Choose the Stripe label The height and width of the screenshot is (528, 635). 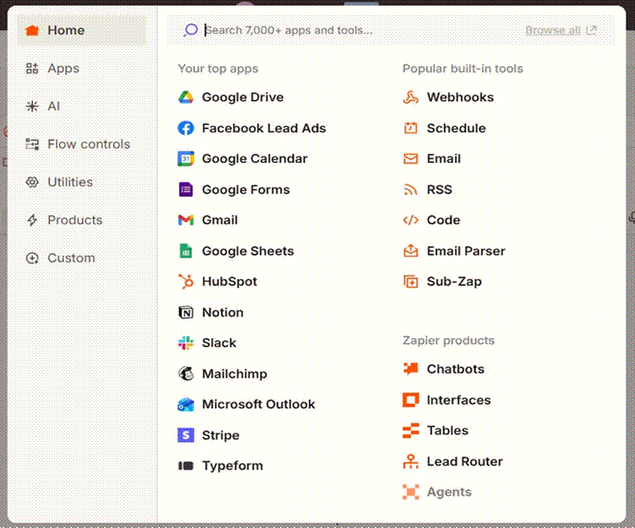point(221,435)
